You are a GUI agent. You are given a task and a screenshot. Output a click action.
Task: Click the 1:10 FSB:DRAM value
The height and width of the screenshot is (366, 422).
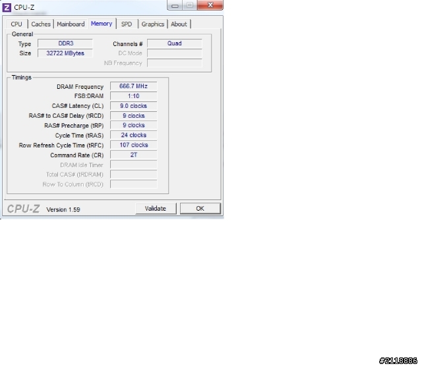click(x=133, y=96)
